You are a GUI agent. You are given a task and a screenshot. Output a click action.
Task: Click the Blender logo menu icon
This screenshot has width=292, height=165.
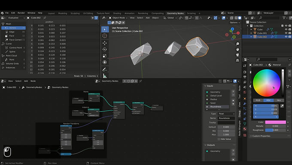(2, 13)
